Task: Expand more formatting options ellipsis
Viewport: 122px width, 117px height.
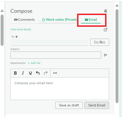Action: [55, 73]
